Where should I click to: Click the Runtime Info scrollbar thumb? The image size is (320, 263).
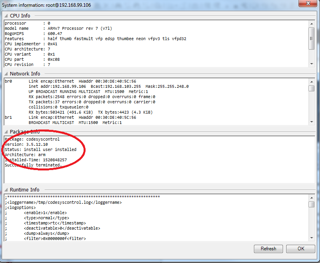[312, 204]
